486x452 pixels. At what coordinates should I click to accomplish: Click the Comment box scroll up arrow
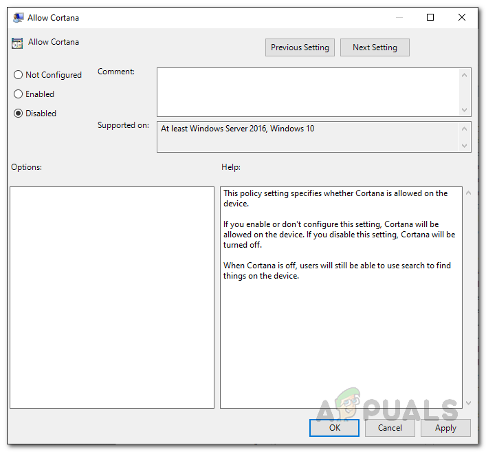(x=464, y=75)
